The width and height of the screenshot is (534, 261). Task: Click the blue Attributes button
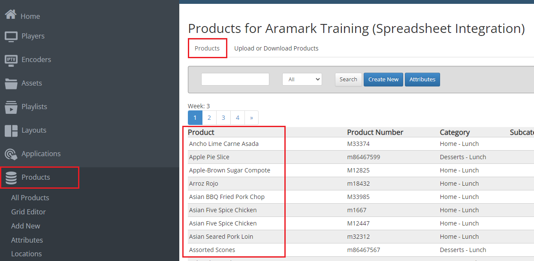coord(422,79)
